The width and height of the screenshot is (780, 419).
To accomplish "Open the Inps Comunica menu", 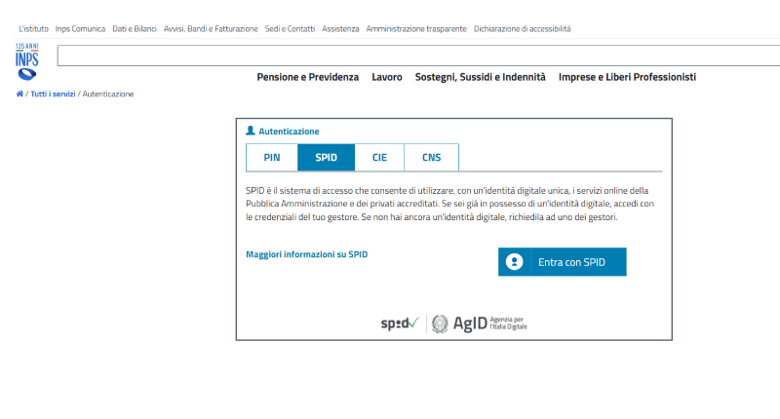I will click(x=80, y=29).
